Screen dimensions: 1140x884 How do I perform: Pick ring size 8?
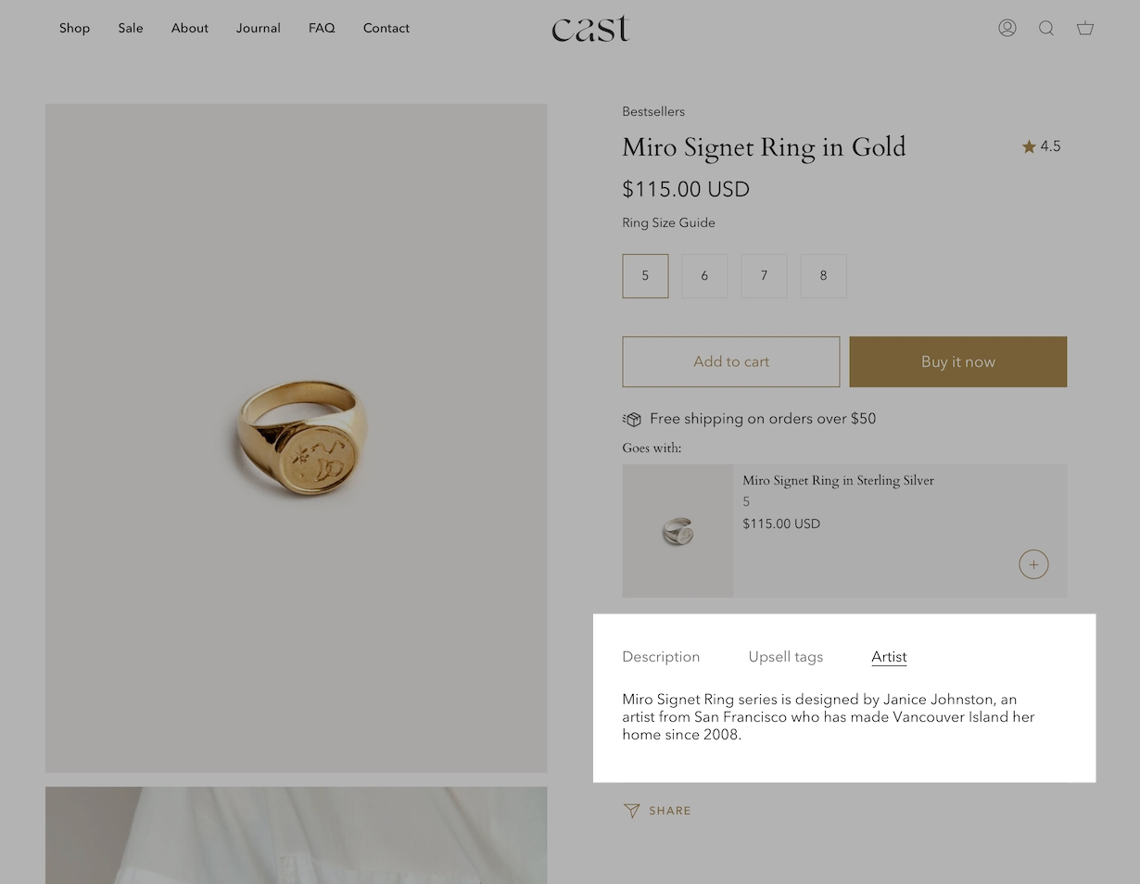[x=823, y=276]
